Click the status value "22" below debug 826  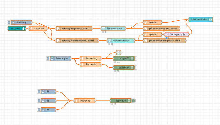[115, 104]
